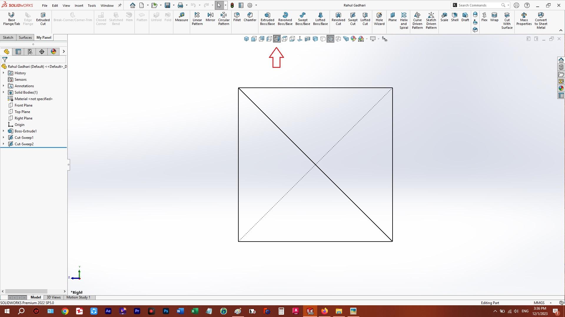Switch to the Isometric view cube icon
The width and height of the screenshot is (565, 317).
(x=246, y=39)
